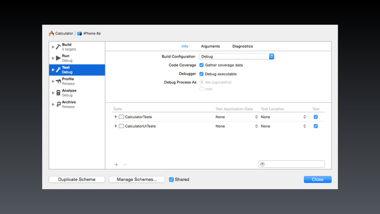
Task: Uncheck the CalculatorTests test checkbox
Action: (315, 117)
